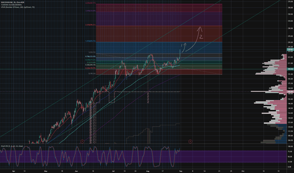
Task: Click the Stoch RSI 25.00 scale label
Action: click(290, 162)
